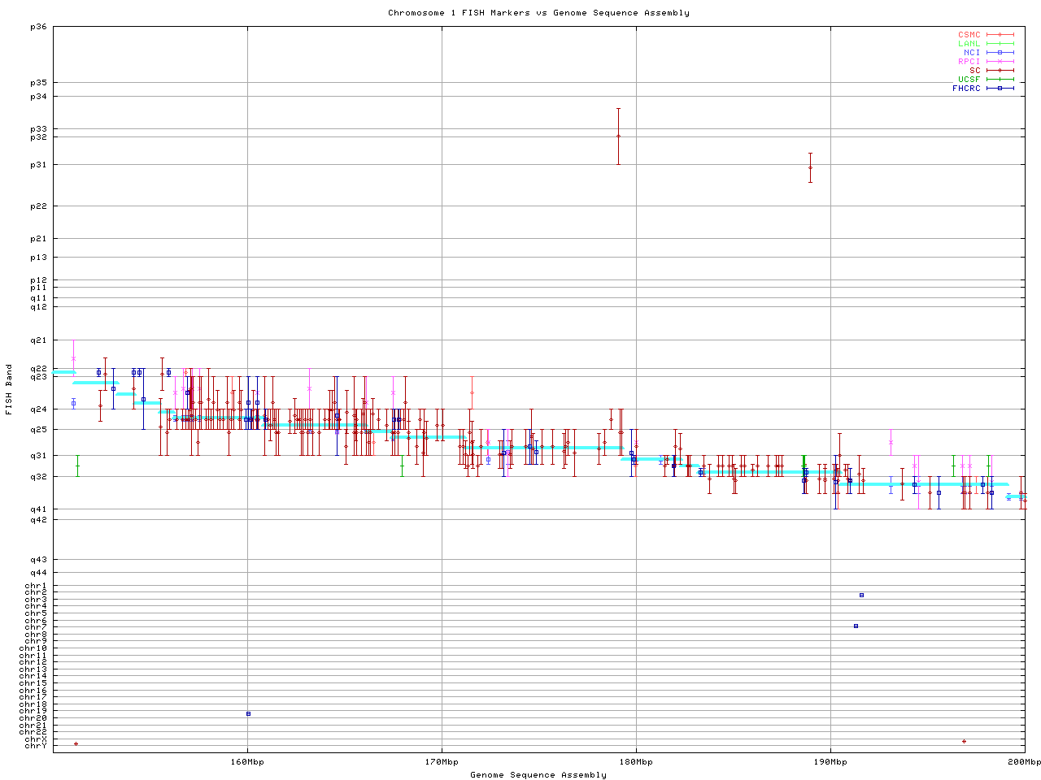This screenshot has height=780, width=1041.
Task: Click the SC legend marker sample
Action: [1000, 71]
